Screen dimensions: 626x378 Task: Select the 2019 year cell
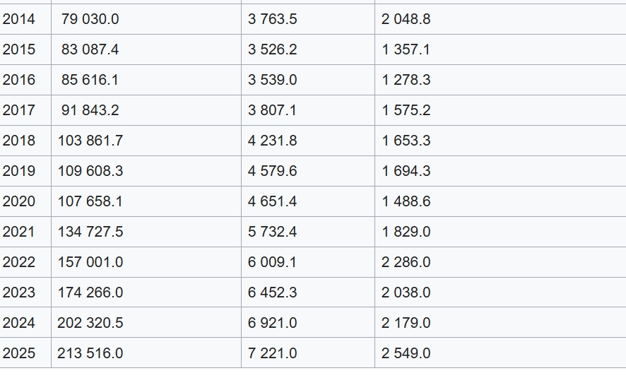click(x=19, y=171)
